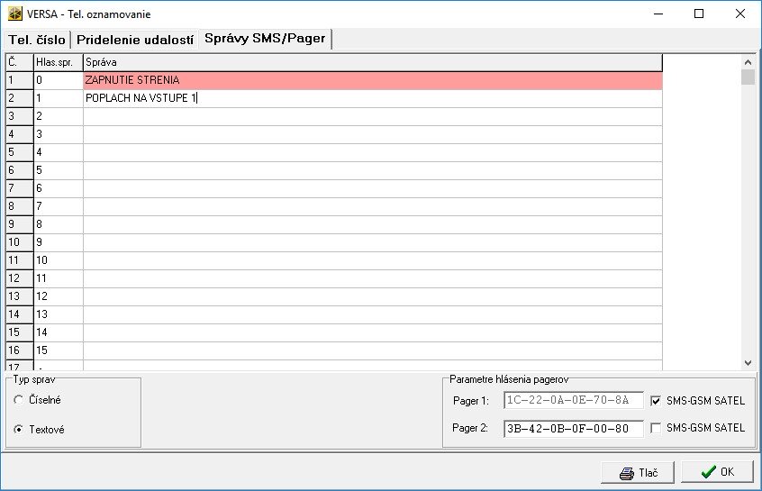Click the empty message cell in row 10
The image size is (762, 491).
pos(372,242)
